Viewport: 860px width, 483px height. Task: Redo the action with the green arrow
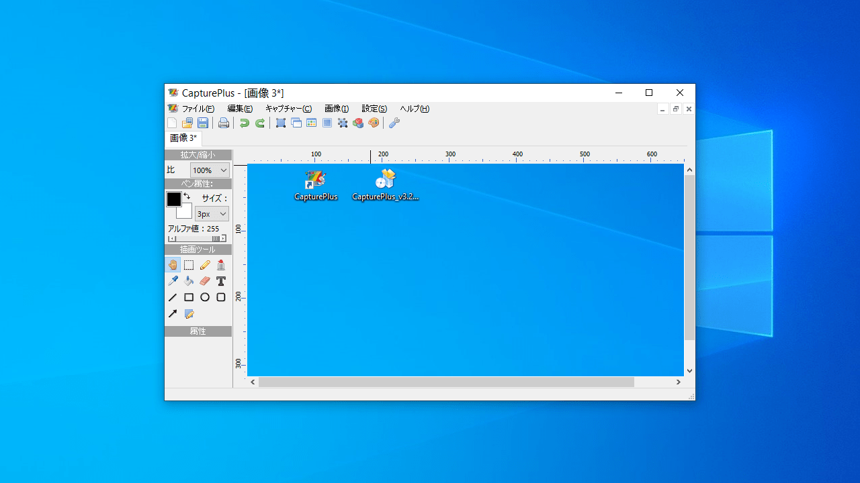(260, 123)
